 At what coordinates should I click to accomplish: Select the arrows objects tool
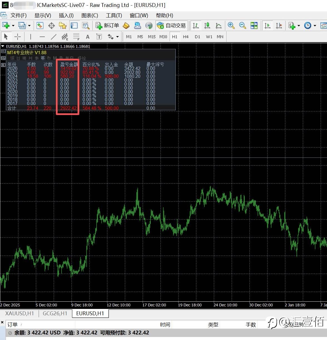tap(111, 37)
